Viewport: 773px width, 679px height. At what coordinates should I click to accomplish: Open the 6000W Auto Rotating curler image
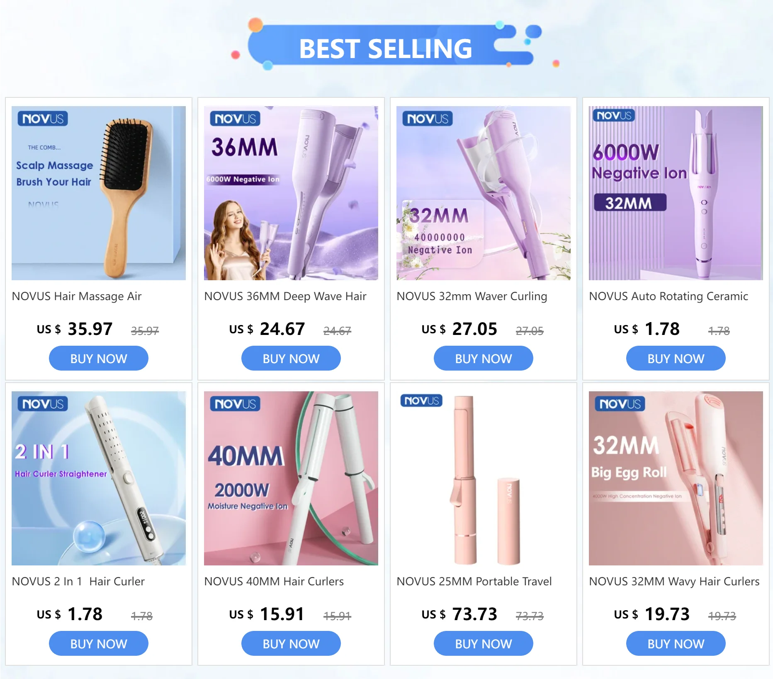[x=676, y=193]
